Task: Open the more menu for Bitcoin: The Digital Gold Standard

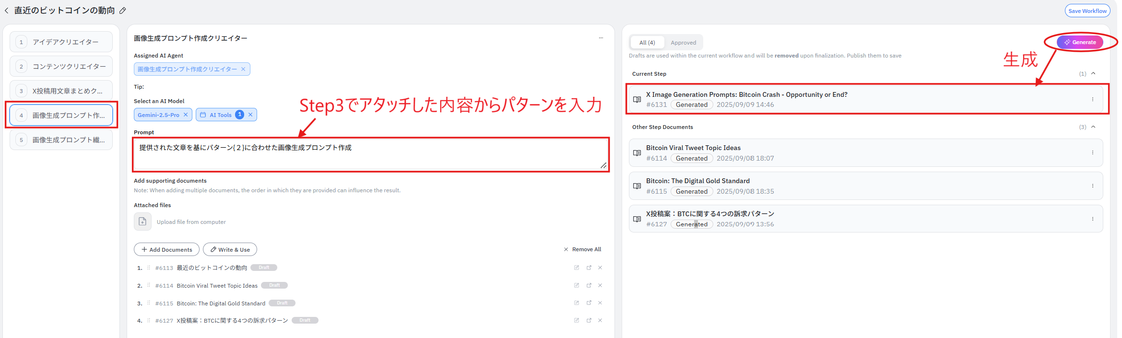Action: coord(1092,186)
